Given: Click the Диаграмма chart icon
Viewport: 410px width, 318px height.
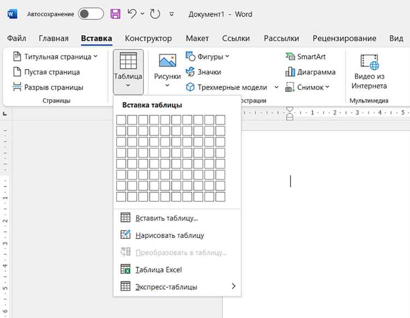Looking at the screenshot, I should click(x=290, y=72).
